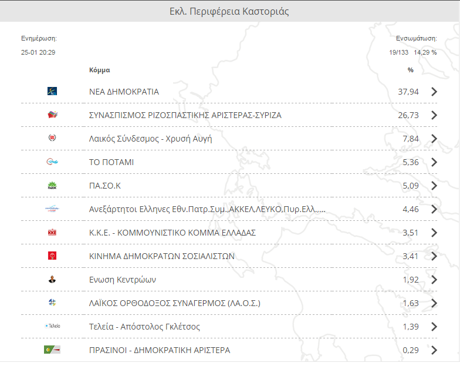460x366 pixels.
Task: Click the % column header
Action: (411, 70)
